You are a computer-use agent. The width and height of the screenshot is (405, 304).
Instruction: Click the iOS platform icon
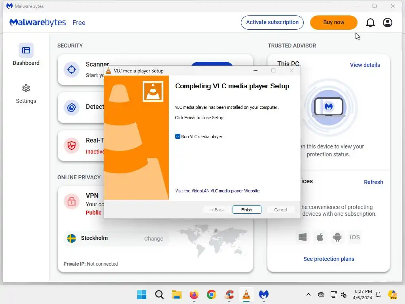click(354, 237)
